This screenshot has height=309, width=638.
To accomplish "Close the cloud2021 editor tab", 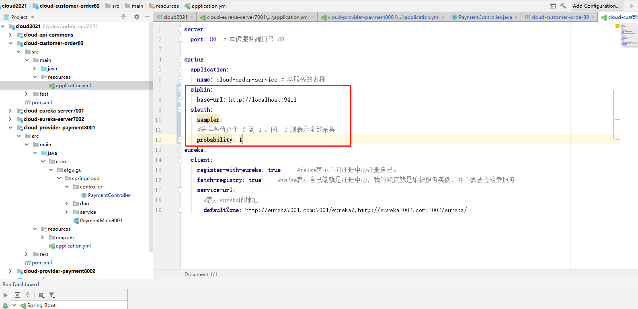I will coord(192,17).
